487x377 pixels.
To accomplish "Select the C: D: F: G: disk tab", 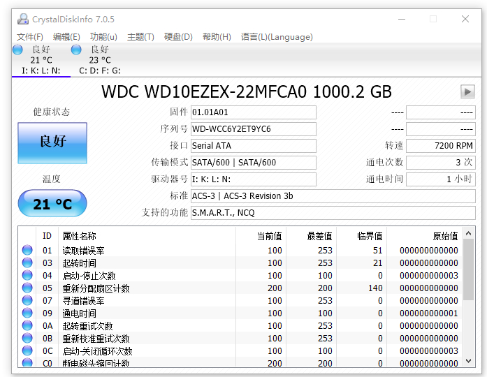I will coord(100,60).
